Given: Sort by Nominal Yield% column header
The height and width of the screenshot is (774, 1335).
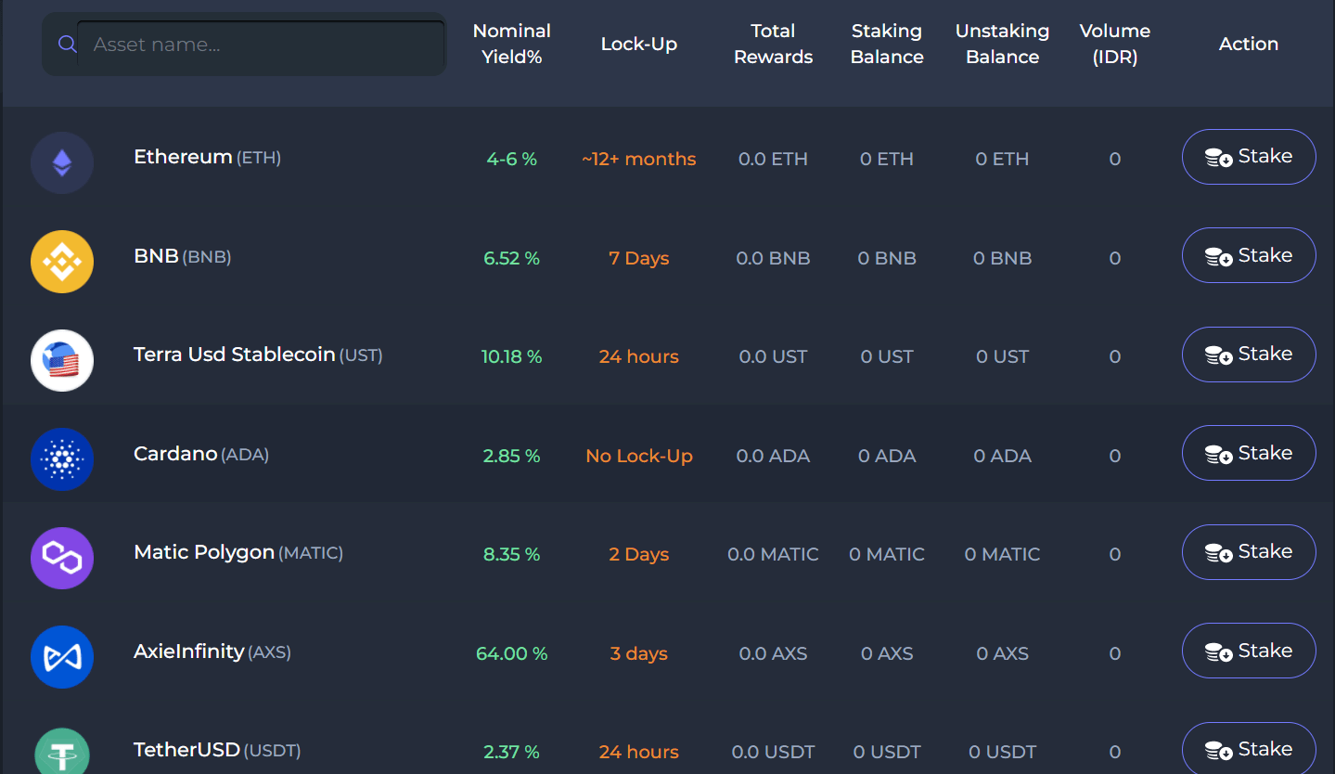Looking at the screenshot, I should (512, 44).
